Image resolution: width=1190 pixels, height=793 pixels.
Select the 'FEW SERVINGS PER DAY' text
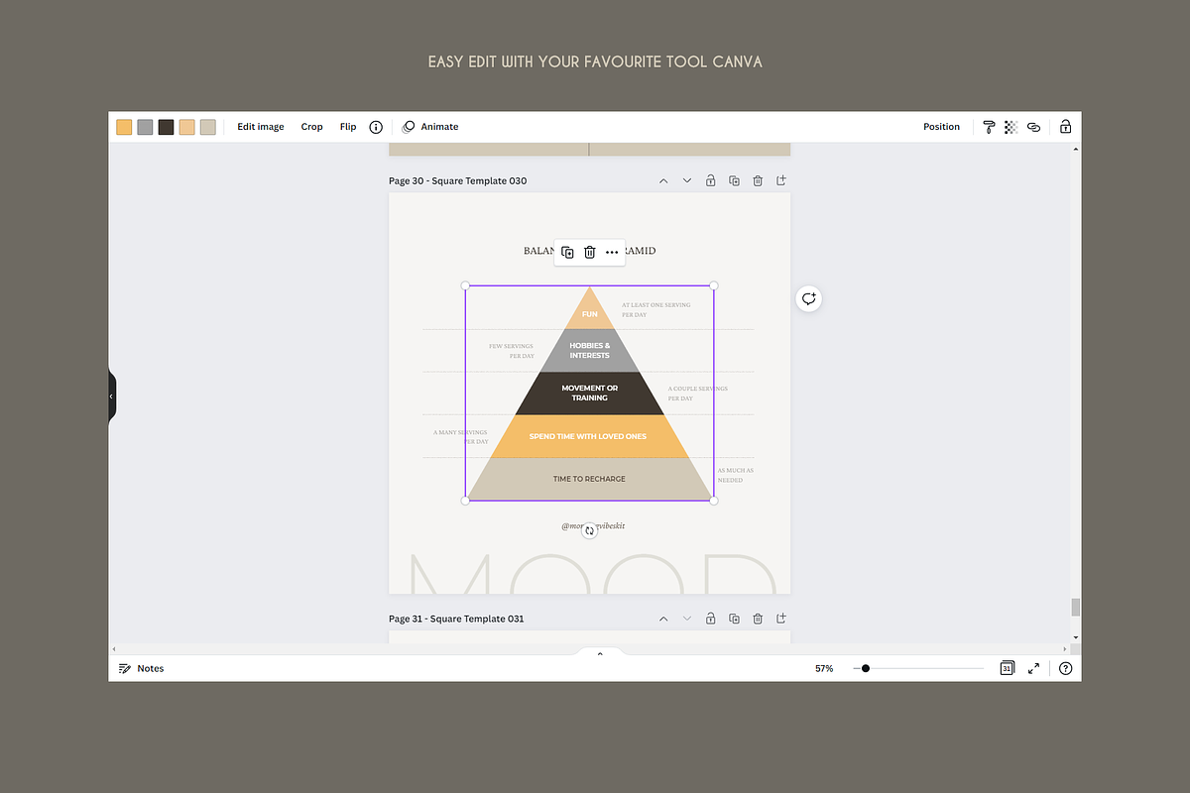[x=512, y=351]
